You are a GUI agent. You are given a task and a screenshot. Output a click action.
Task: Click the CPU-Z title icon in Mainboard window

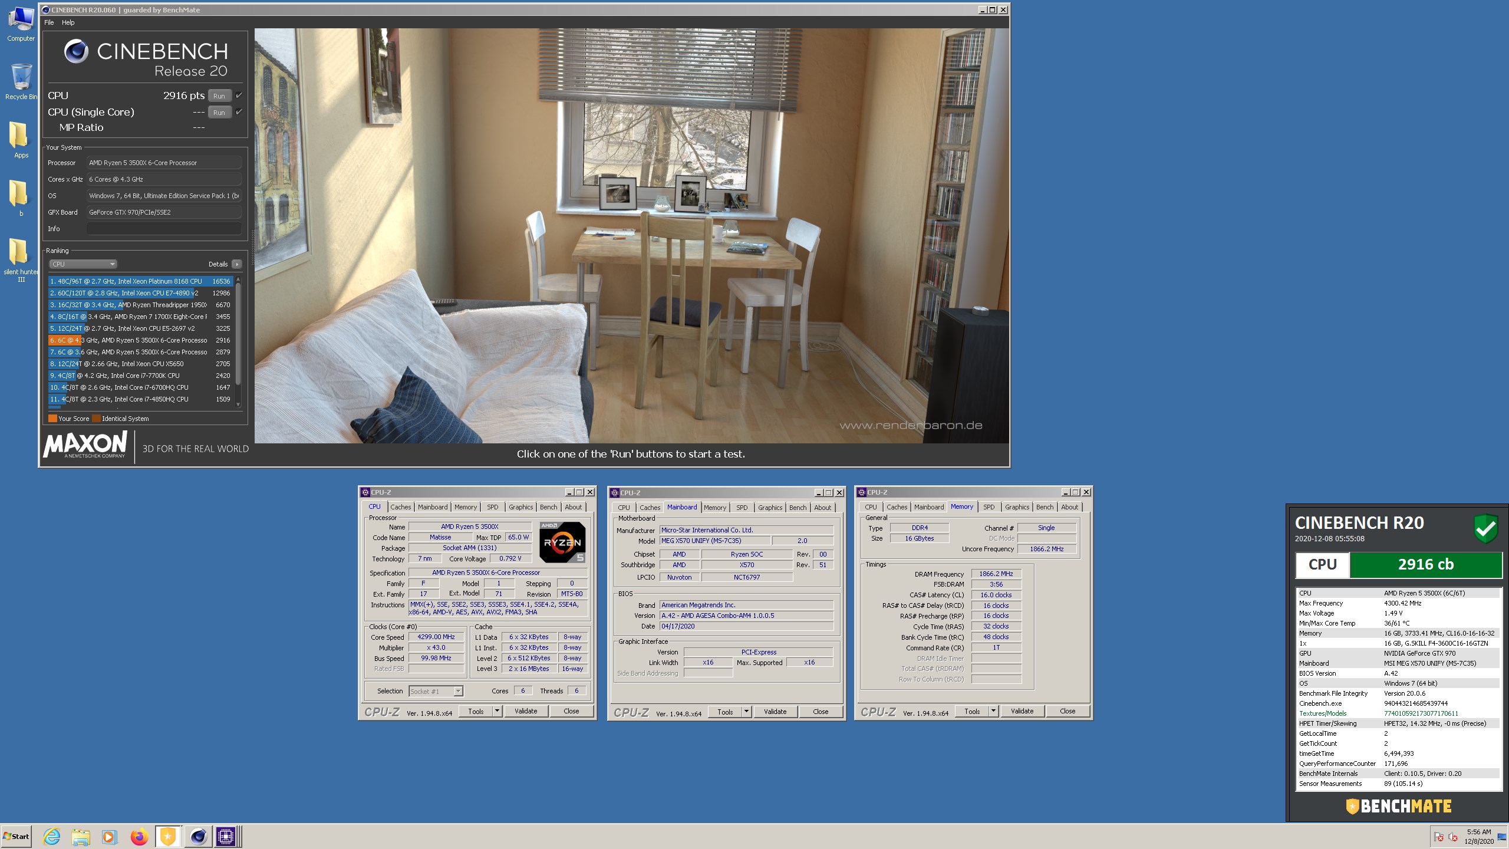[615, 493]
